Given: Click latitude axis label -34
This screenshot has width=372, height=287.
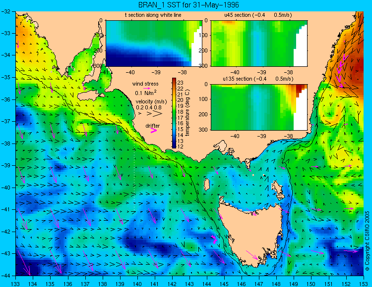Looking at the screenshot, I should pyautogui.click(x=5, y=55).
